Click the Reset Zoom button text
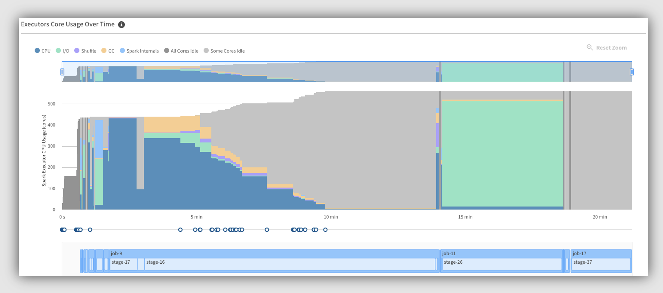Screen dimensions: 663x293 click(x=611, y=48)
